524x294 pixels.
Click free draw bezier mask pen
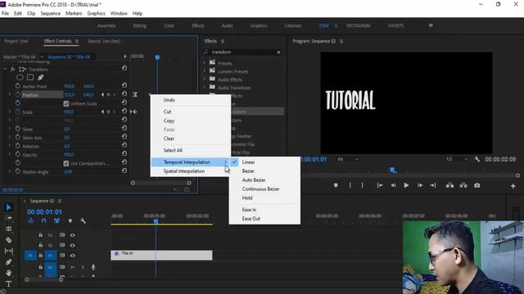pyautogui.click(x=40, y=78)
